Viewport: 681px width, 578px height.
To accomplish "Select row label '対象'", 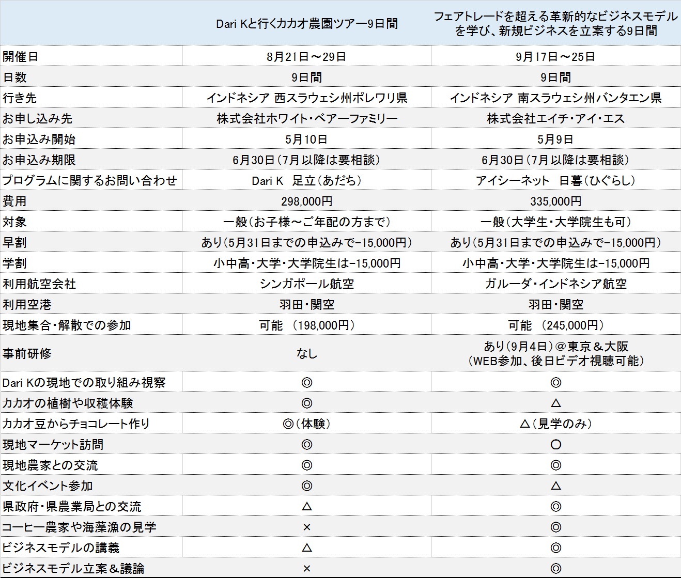I will click(x=14, y=222).
